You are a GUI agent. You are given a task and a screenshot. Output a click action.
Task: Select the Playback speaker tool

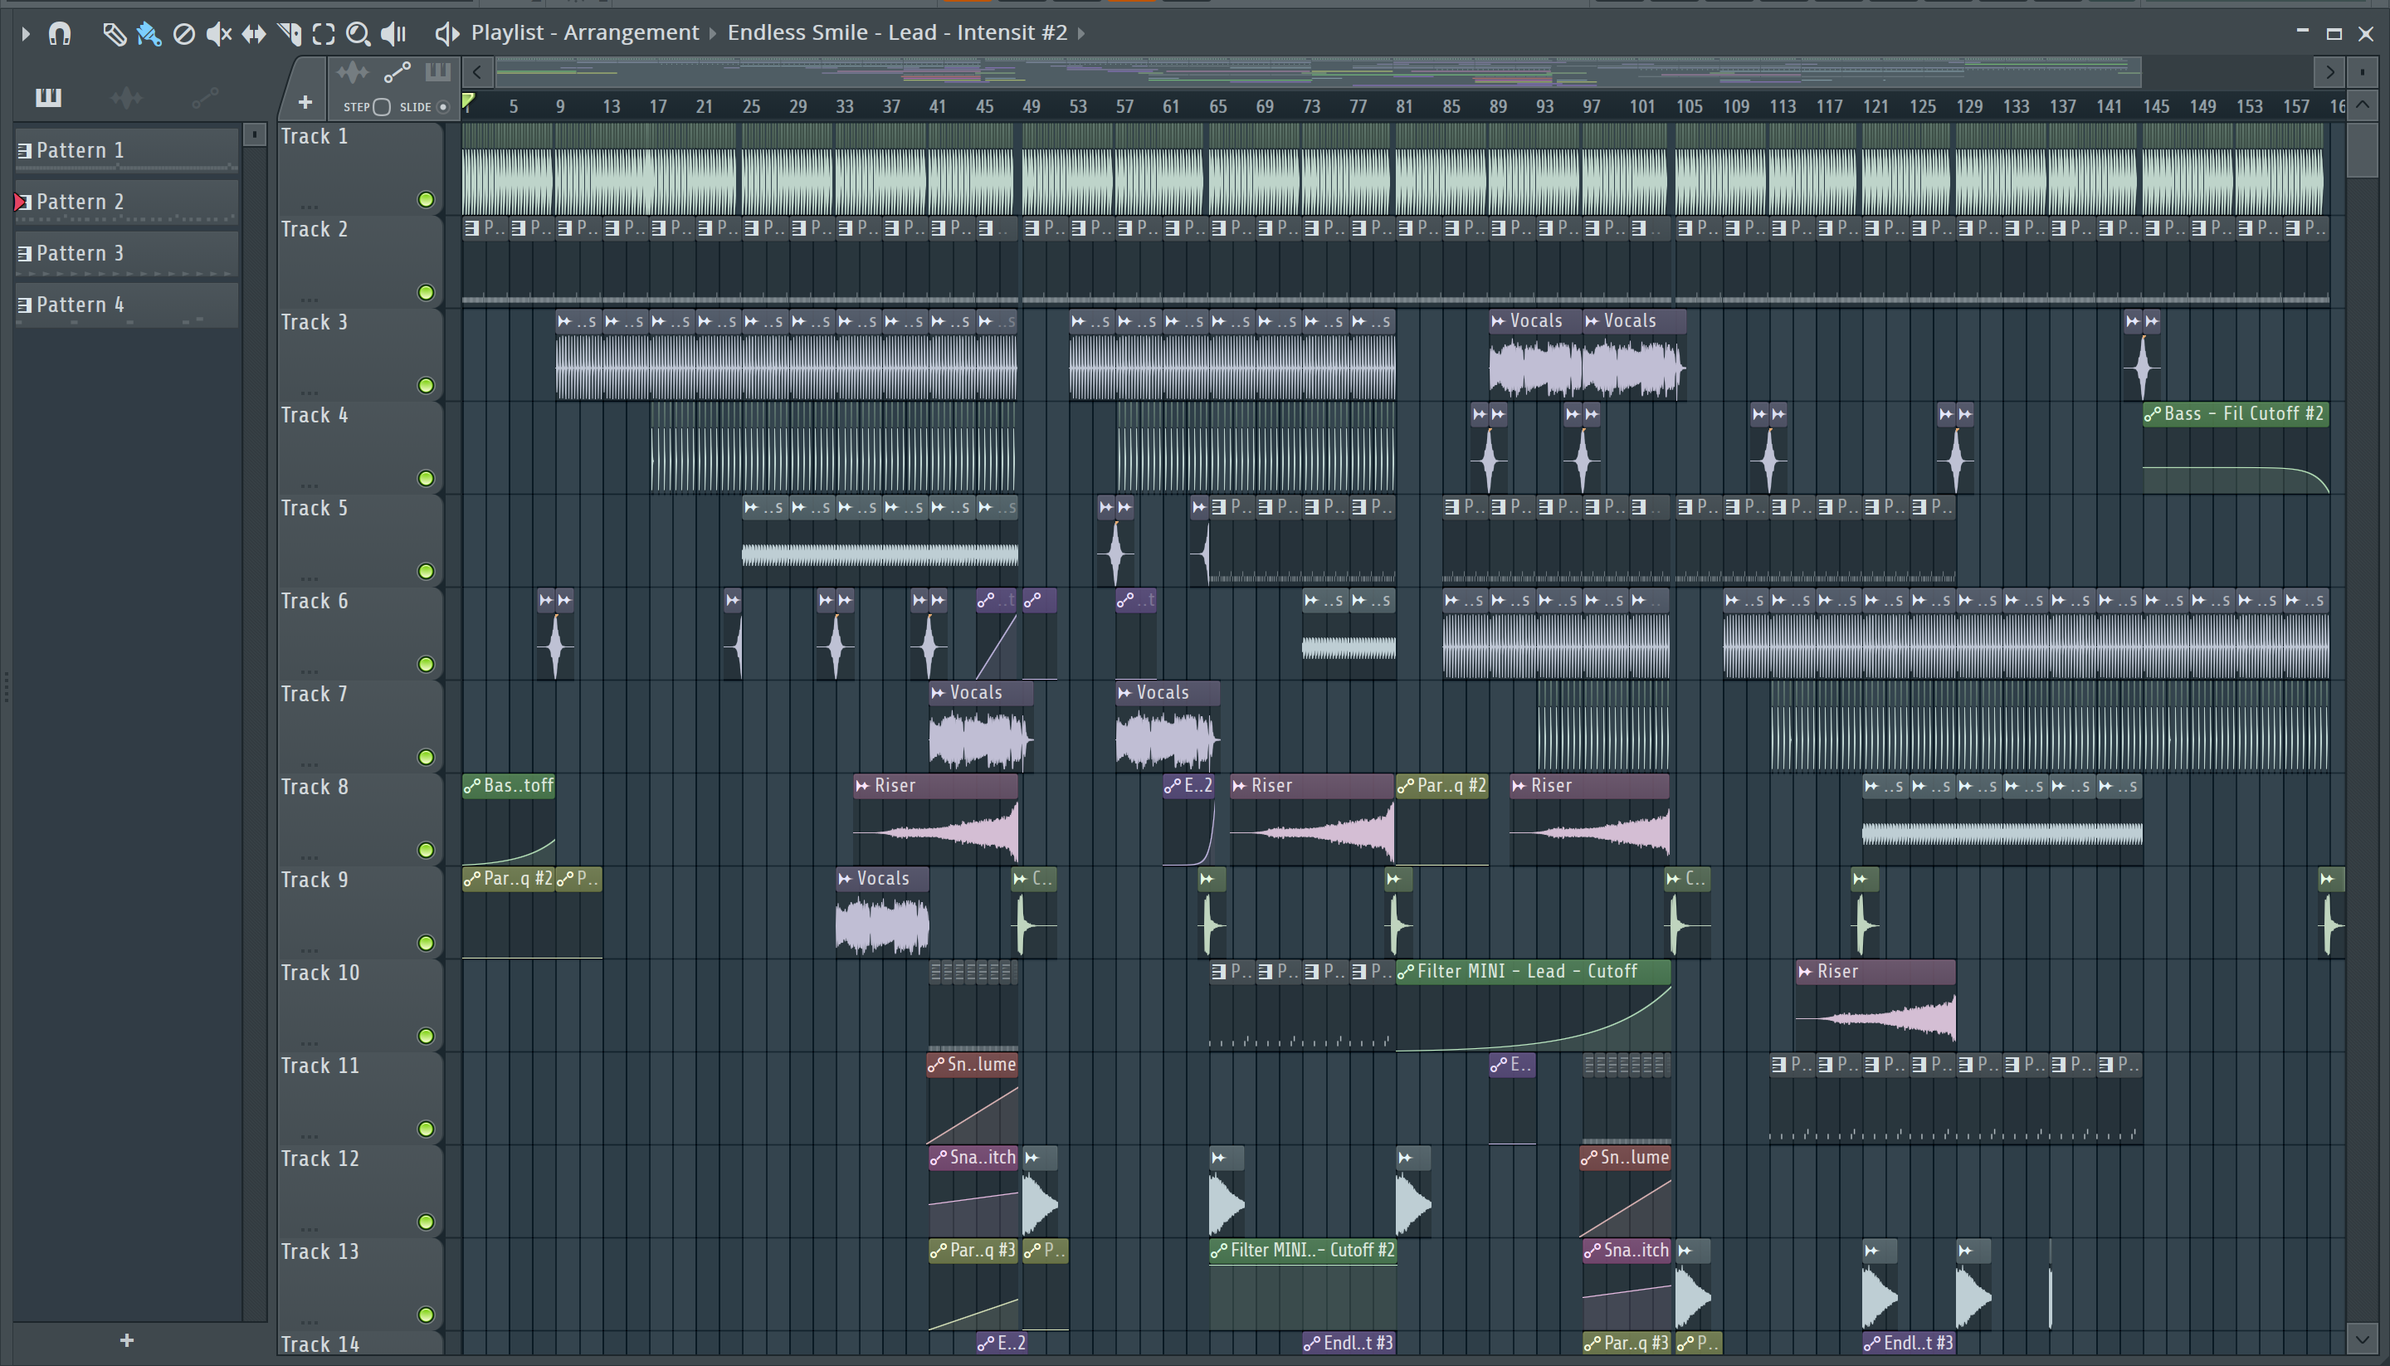(393, 35)
